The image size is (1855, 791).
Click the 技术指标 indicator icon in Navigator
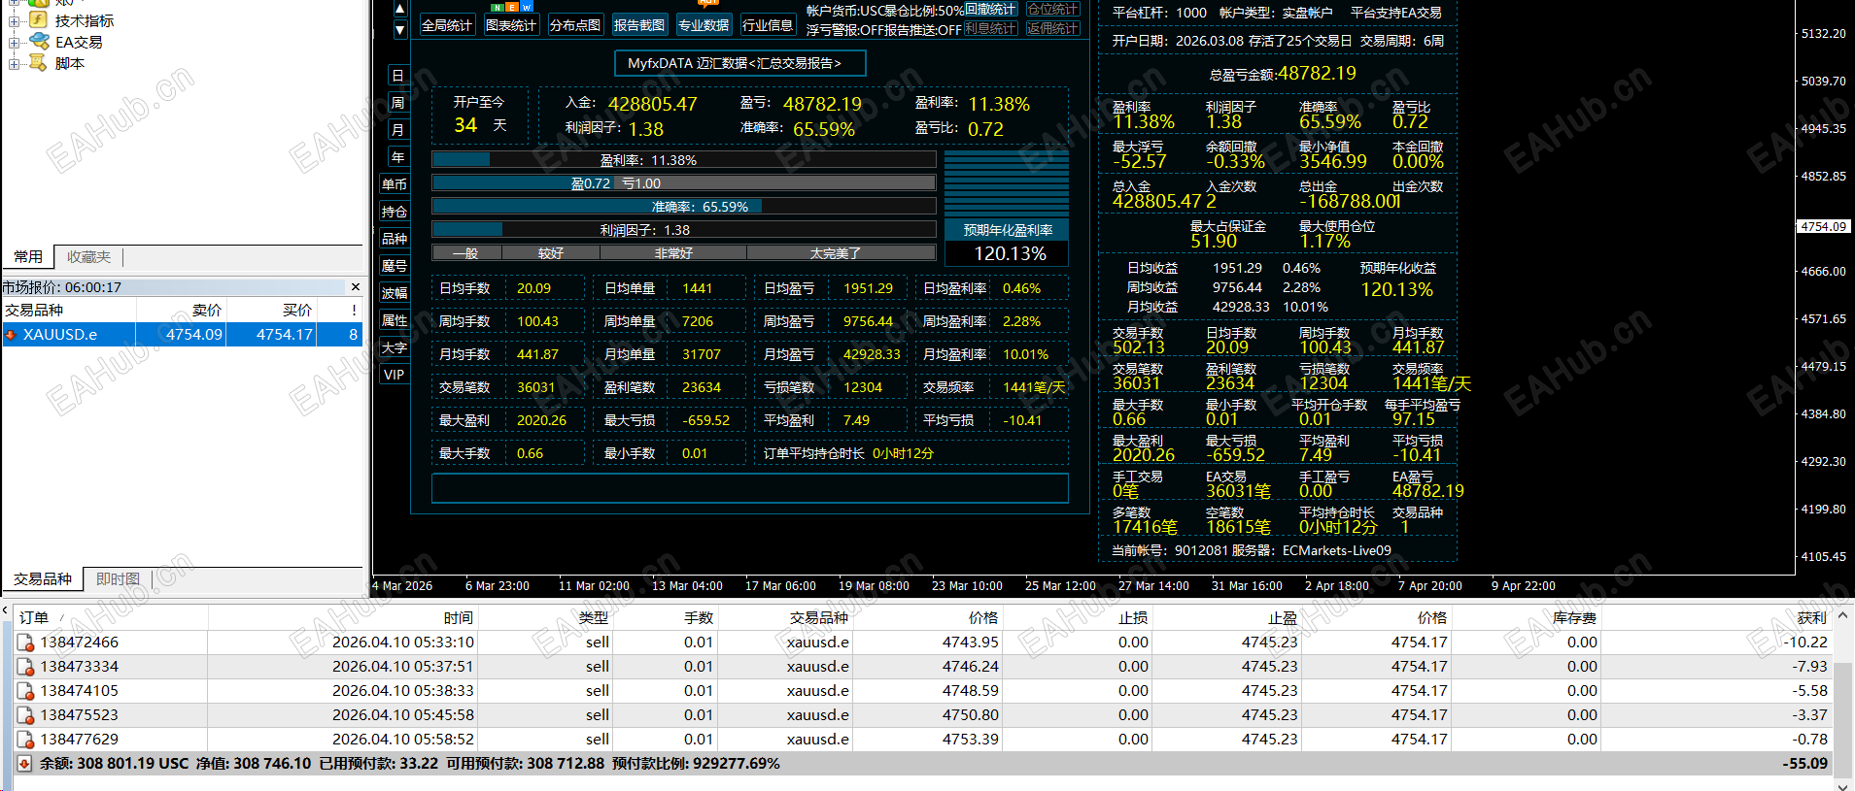point(39,19)
